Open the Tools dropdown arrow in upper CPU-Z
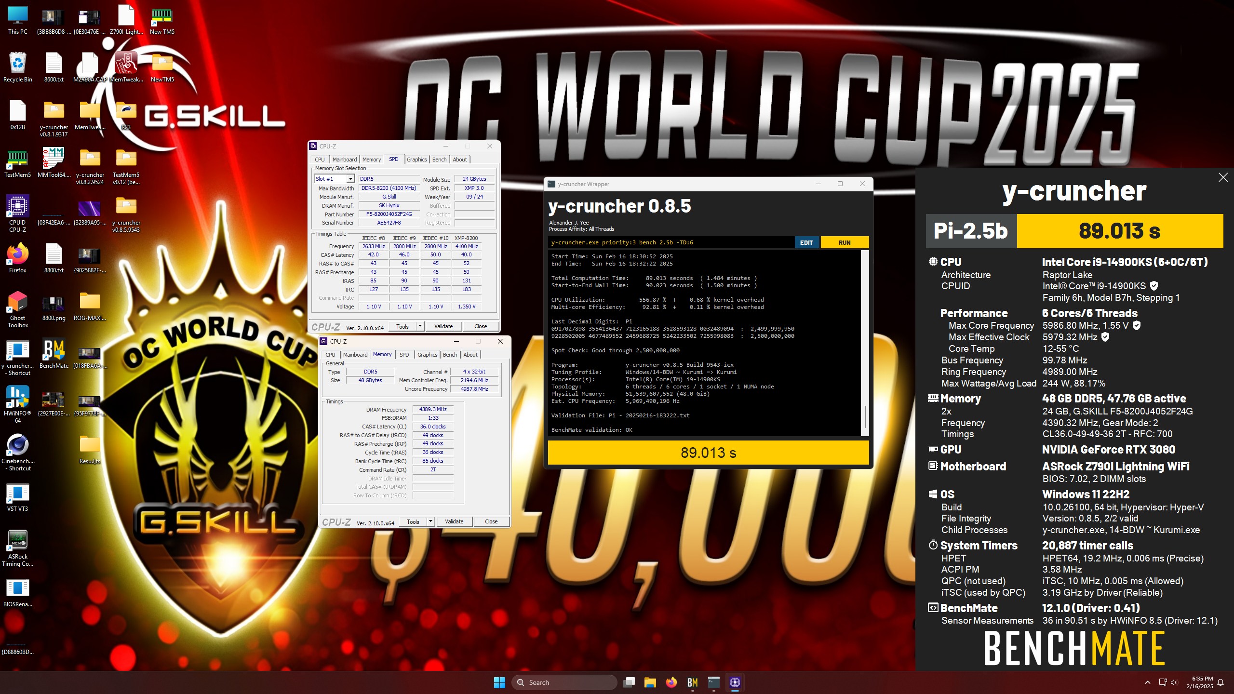 (420, 326)
